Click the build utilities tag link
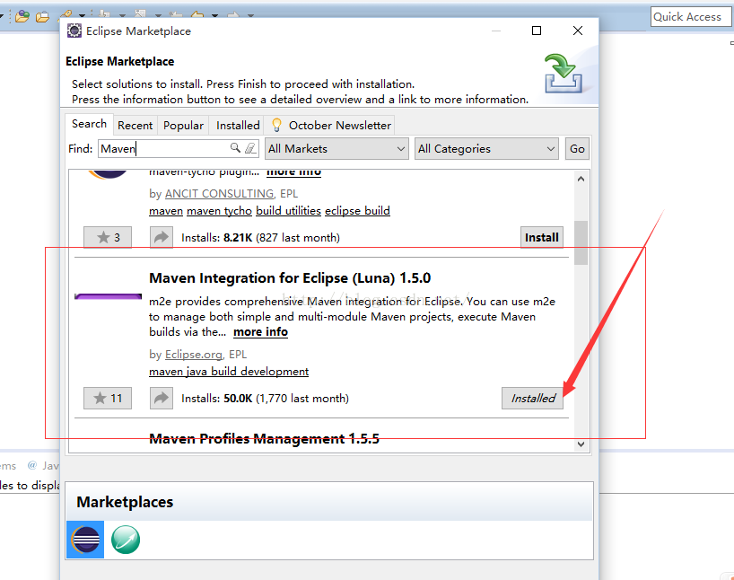The height and width of the screenshot is (580, 734). coord(288,211)
